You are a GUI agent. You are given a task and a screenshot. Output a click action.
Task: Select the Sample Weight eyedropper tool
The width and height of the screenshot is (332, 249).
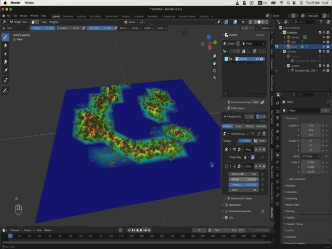(x=6, y=80)
